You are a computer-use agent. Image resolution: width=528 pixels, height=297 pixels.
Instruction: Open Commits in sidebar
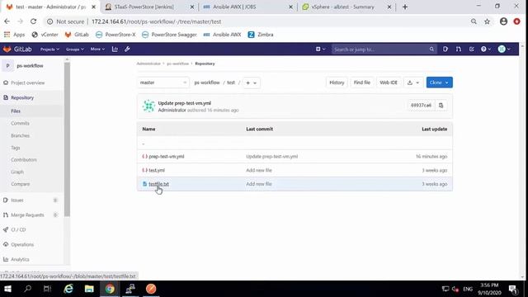point(20,123)
